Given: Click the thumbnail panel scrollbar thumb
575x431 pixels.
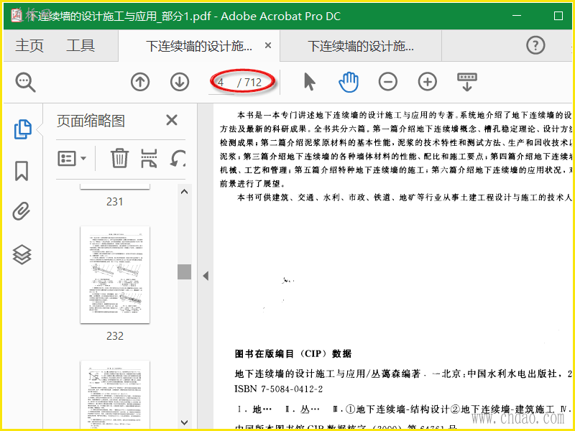Looking at the screenshot, I should pos(185,272).
